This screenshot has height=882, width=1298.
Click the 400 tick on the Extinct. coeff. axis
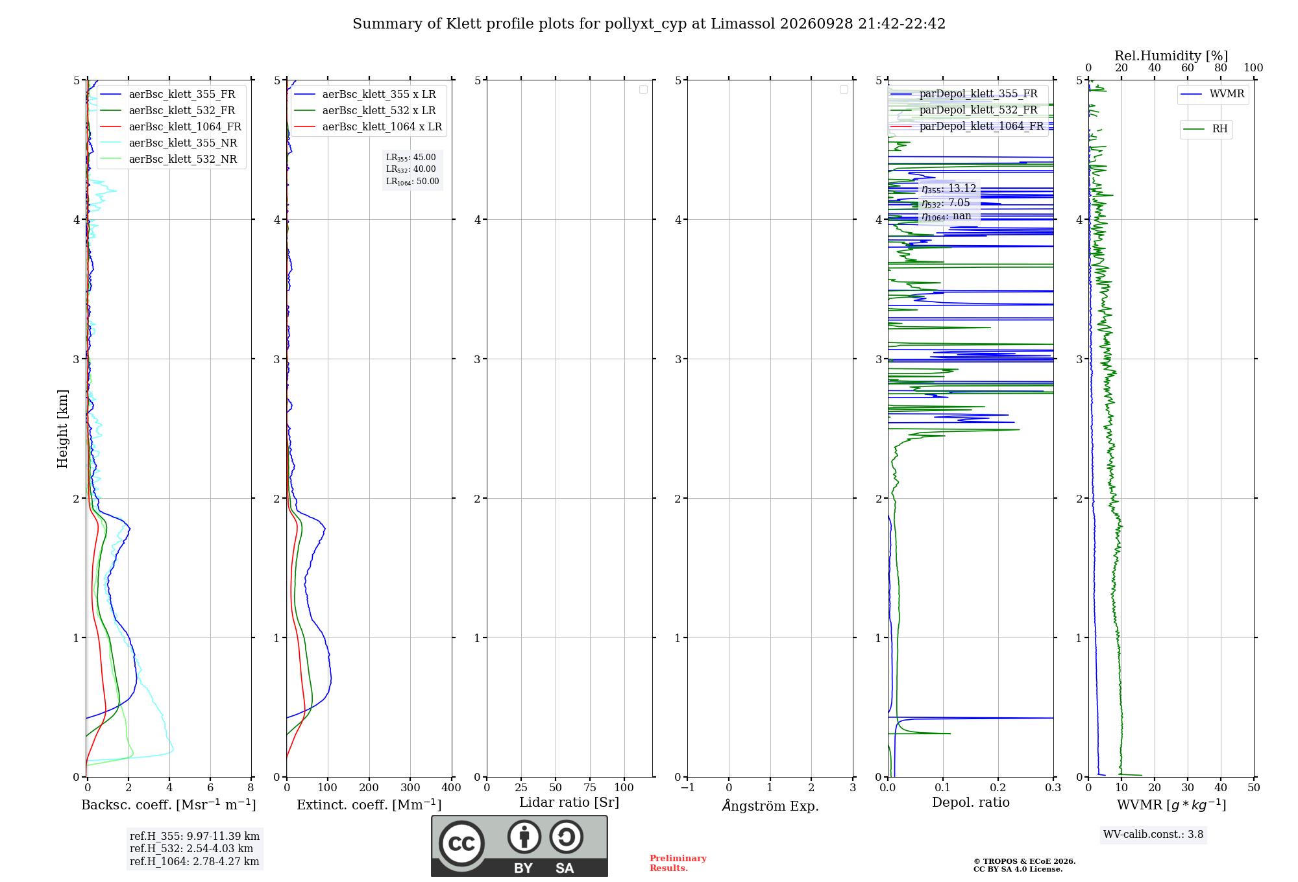click(451, 787)
